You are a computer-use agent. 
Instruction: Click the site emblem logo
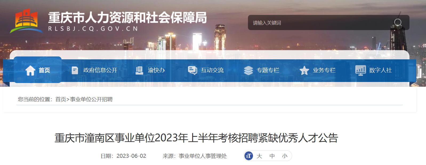pyautogui.click(x=26, y=21)
